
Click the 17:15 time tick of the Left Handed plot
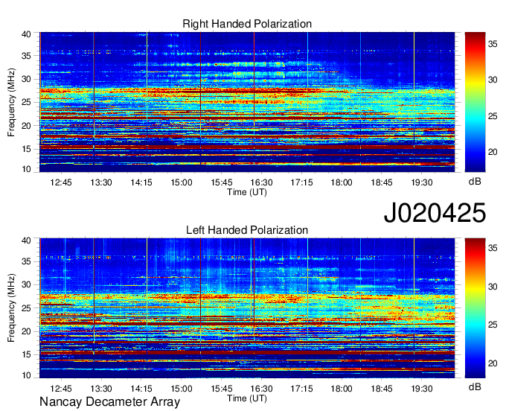(x=301, y=389)
